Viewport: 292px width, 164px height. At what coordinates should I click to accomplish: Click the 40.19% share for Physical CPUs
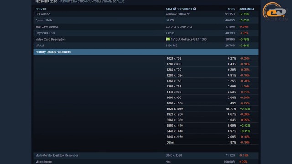tap(230, 33)
